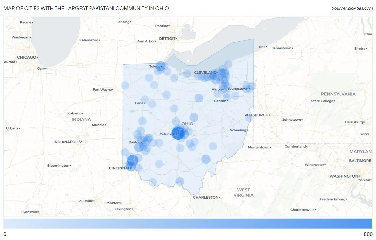Click the WASHINGTON city label
Screen dimensions: 376x240
pos(344,176)
